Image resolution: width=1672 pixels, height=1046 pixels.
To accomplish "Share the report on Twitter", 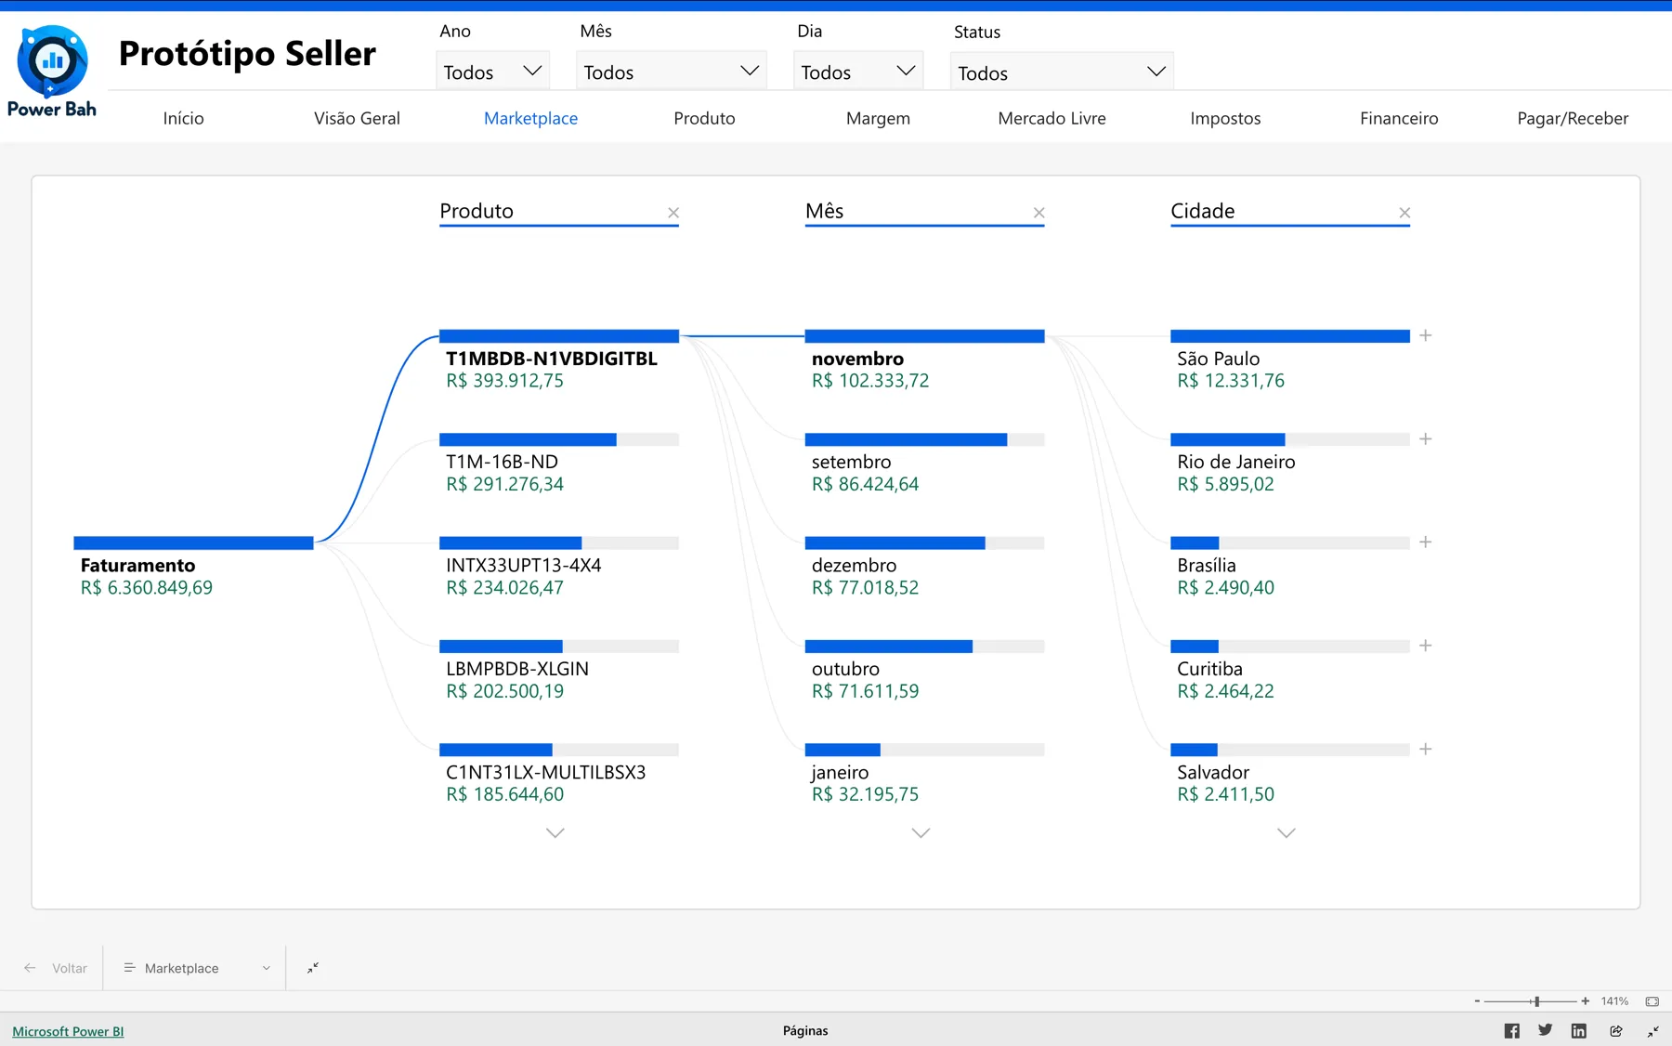I will (x=1545, y=1030).
